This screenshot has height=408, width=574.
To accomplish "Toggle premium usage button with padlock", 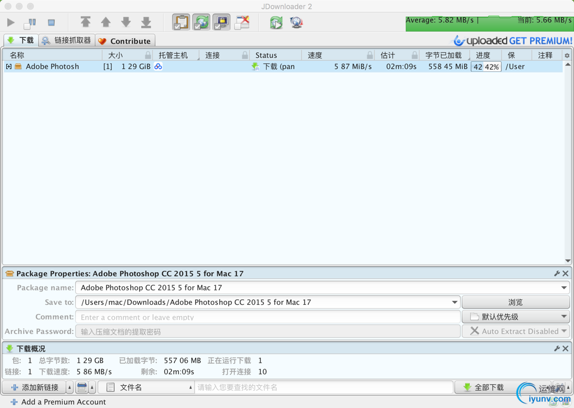I will pyautogui.click(x=221, y=22).
